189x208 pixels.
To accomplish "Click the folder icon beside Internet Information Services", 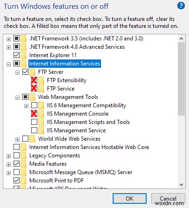I will click(24, 64).
